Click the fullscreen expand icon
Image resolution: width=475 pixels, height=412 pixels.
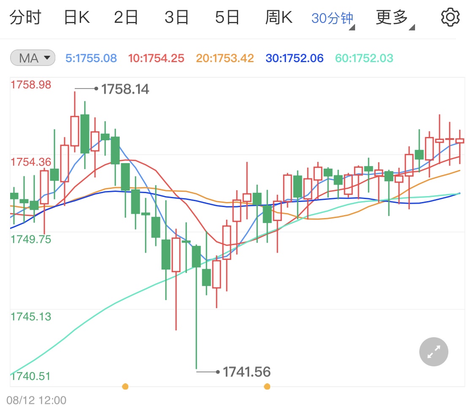[433, 352]
